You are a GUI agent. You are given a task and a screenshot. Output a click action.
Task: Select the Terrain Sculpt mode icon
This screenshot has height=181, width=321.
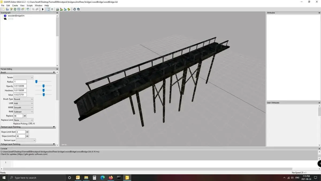coord(57,9)
